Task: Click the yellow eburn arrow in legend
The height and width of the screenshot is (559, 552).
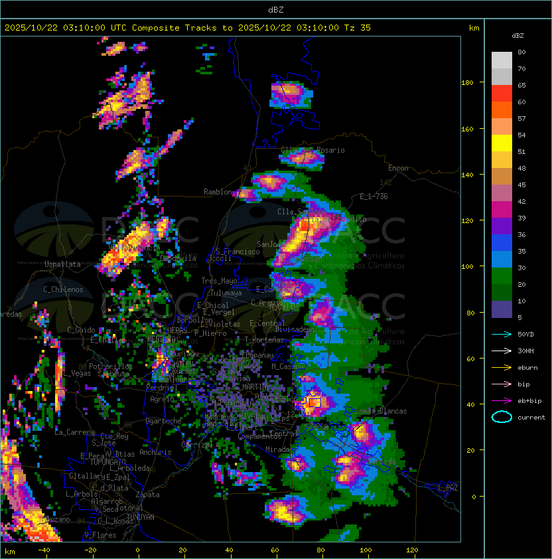Action: [x=502, y=368]
